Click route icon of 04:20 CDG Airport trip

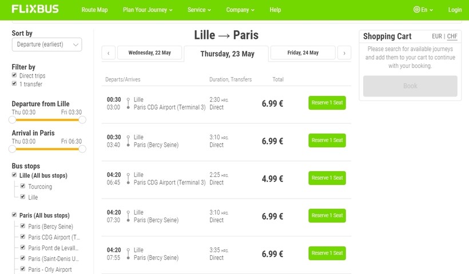[x=128, y=179]
